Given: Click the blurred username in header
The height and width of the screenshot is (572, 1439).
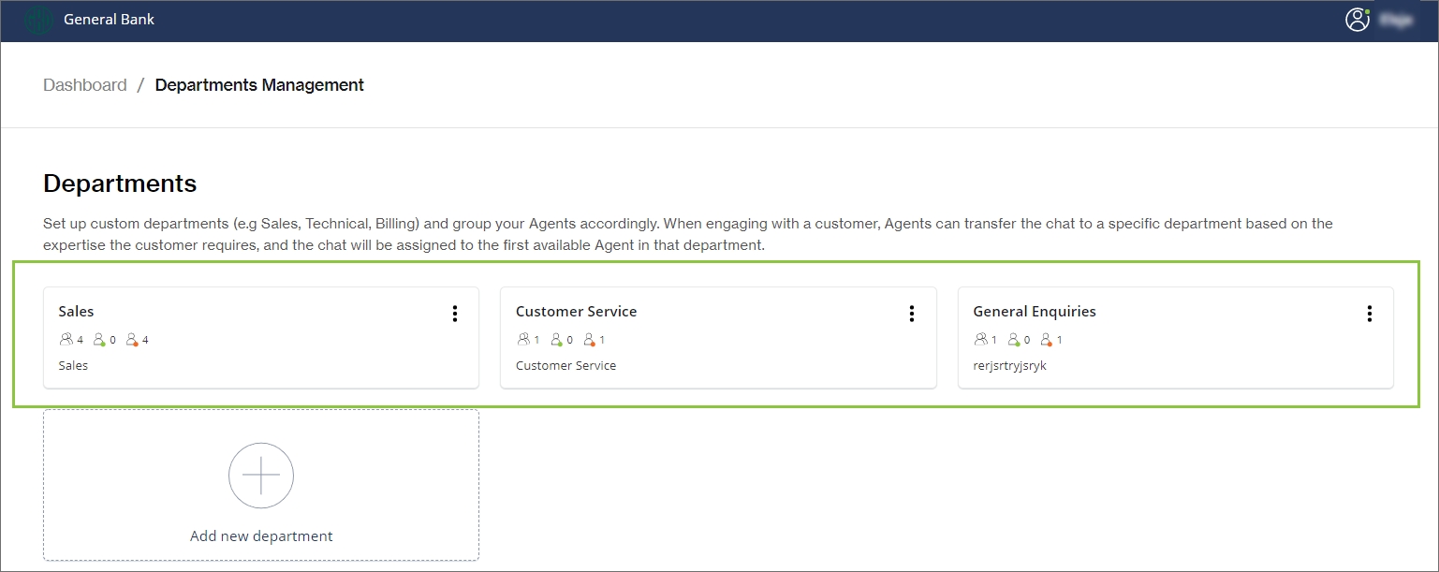Looking at the screenshot, I should 1396,20.
